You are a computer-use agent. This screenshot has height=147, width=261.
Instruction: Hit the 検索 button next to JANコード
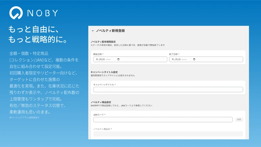[239, 120]
